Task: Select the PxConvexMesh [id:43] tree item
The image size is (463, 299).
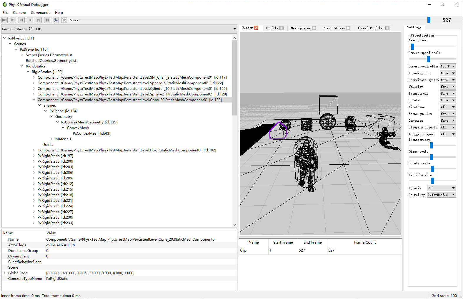Action: [x=91, y=133]
